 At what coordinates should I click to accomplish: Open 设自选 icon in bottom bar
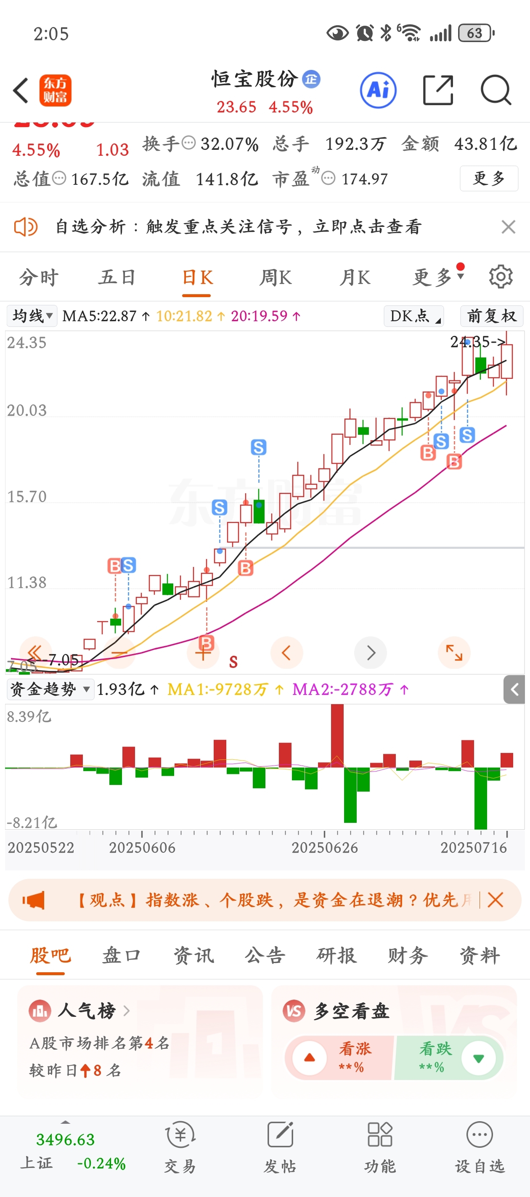coord(480,1135)
